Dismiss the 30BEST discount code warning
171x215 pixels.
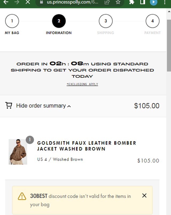[x=144, y=196]
